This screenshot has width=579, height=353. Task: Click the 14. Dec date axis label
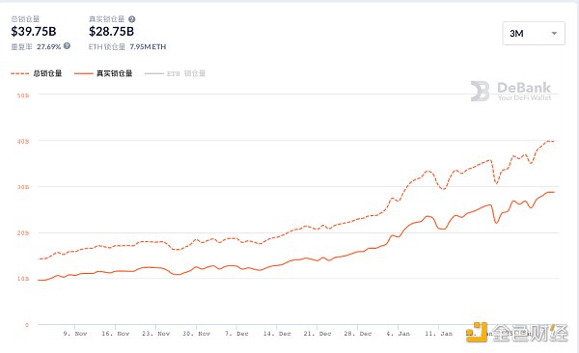coord(277,334)
